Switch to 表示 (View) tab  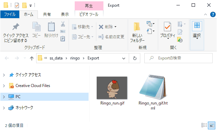point(65,14)
